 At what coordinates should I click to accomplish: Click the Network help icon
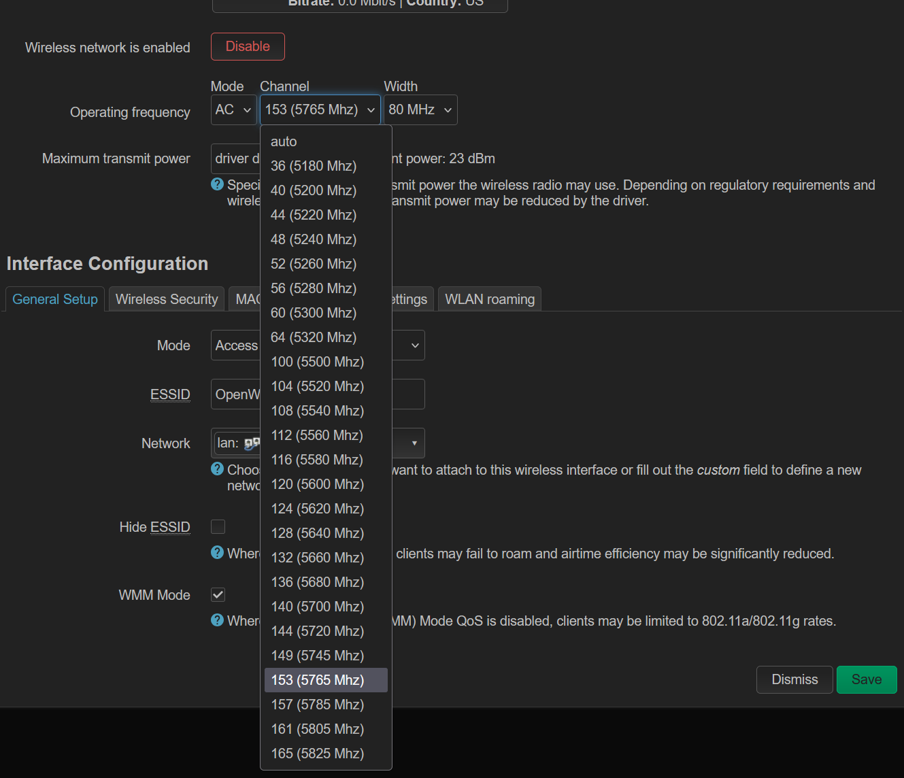217,469
